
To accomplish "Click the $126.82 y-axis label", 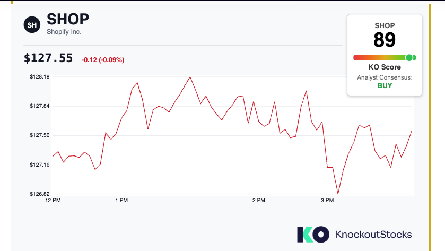I will (40, 194).
